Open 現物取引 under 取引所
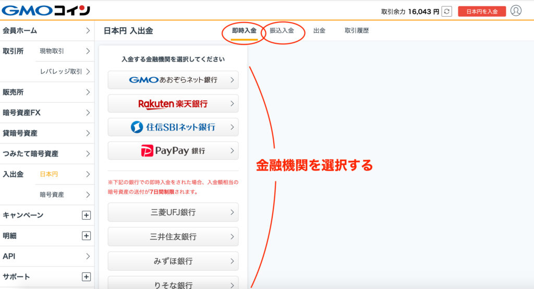 coord(65,51)
